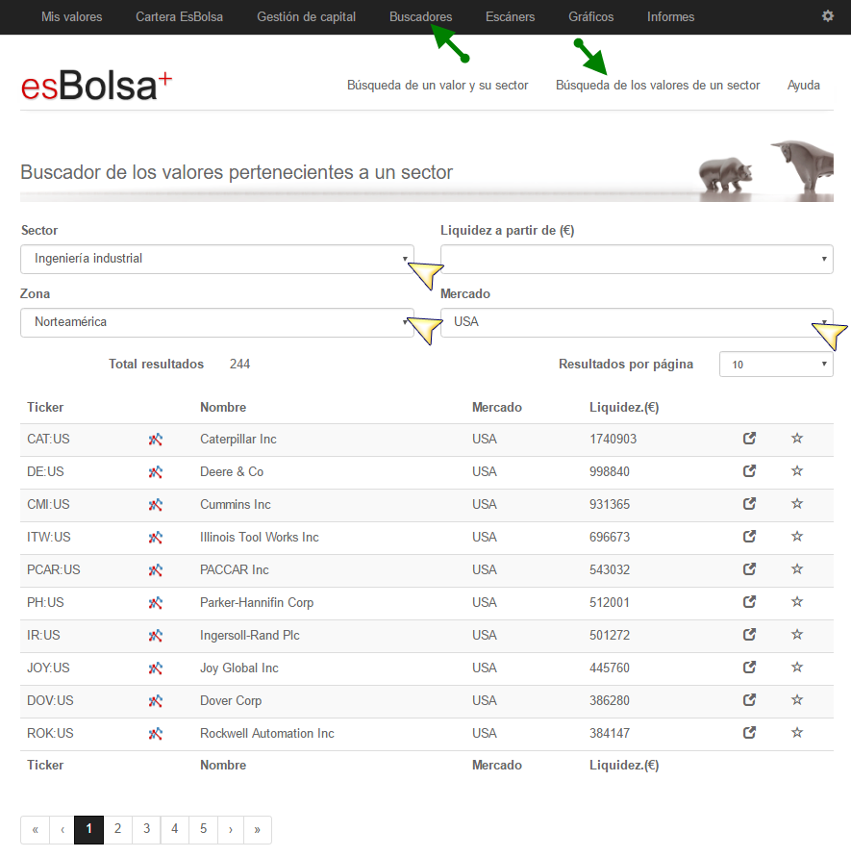Image resolution: width=851 pixels, height=857 pixels.
Task: Open the settings gear icon
Action: [x=828, y=16]
